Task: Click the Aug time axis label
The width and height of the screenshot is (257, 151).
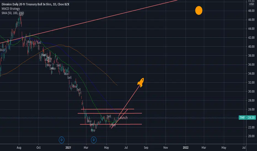Action: 19,148
